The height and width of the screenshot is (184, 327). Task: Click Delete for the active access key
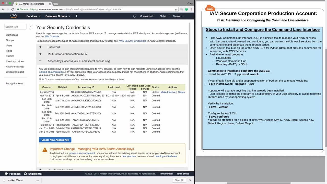[181, 92]
